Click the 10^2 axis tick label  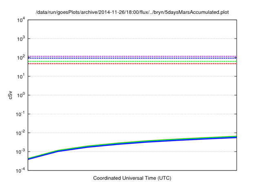[21, 58]
